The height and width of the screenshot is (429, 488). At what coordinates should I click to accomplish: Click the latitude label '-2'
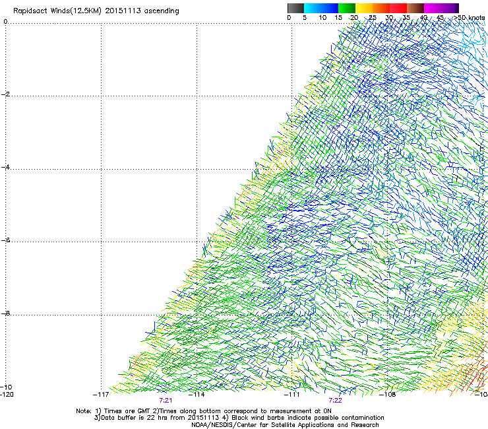(5, 94)
